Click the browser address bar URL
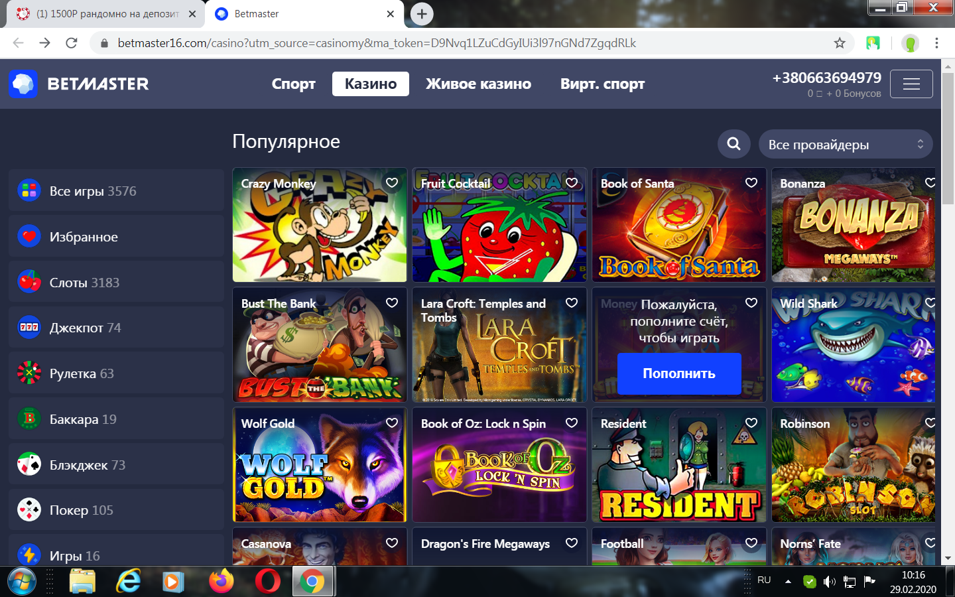 pos(377,43)
